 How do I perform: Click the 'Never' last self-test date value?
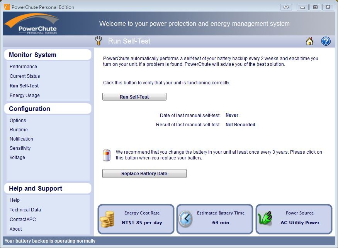[x=232, y=115]
